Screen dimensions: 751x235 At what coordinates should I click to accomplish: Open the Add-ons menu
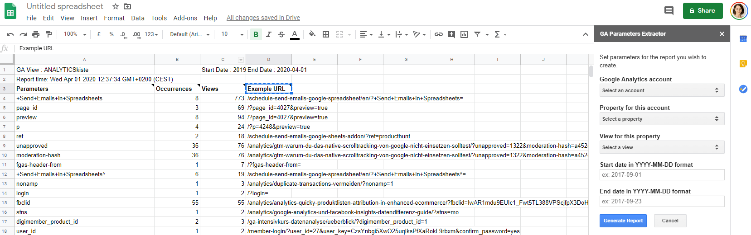185,18
